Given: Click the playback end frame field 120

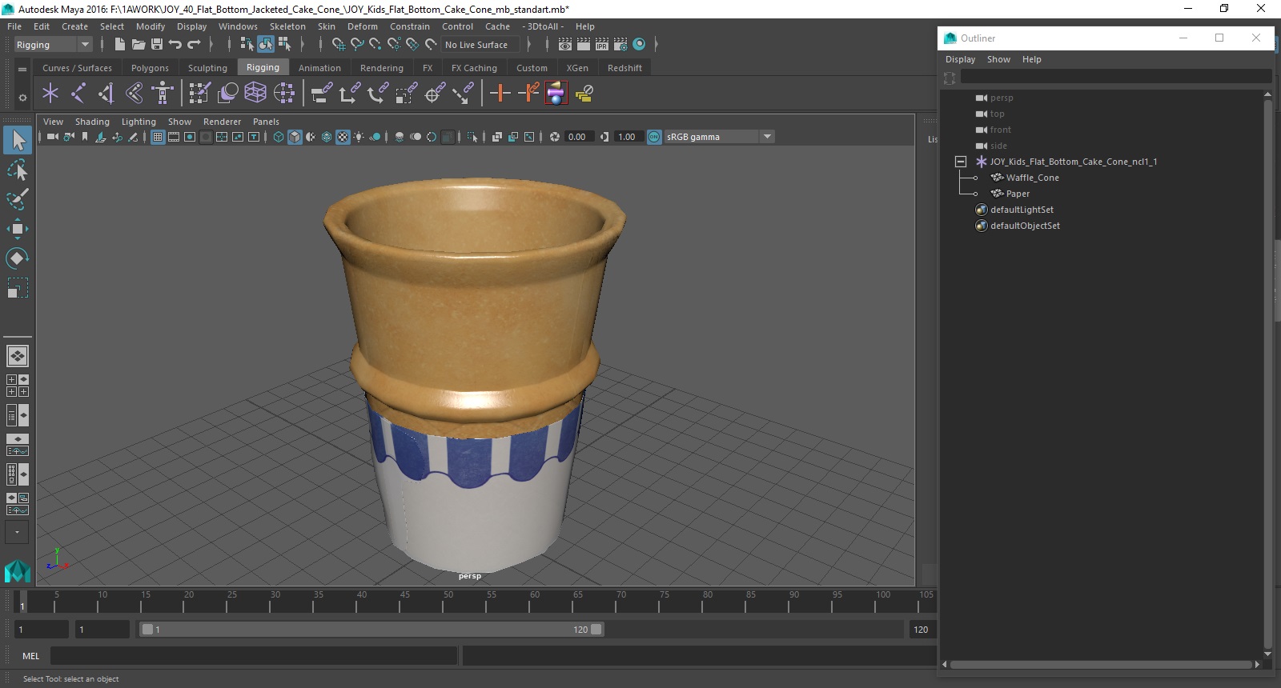Looking at the screenshot, I should click(x=922, y=630).
